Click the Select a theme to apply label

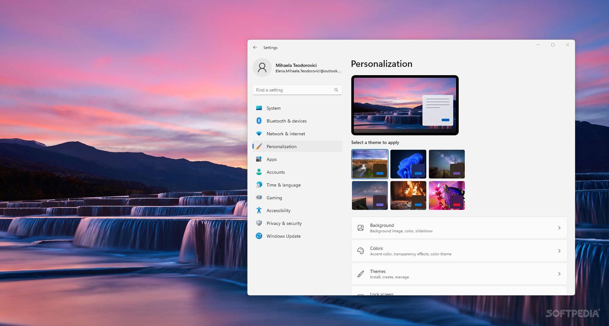click(x=375, y=142)
